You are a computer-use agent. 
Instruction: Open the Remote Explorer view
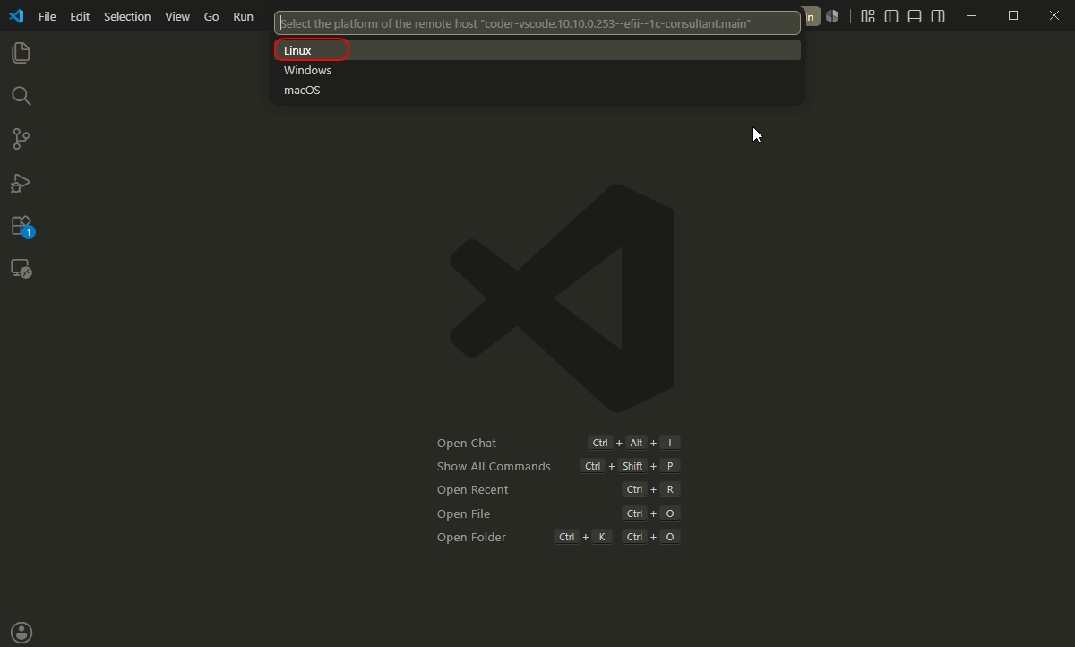point(21,269)
